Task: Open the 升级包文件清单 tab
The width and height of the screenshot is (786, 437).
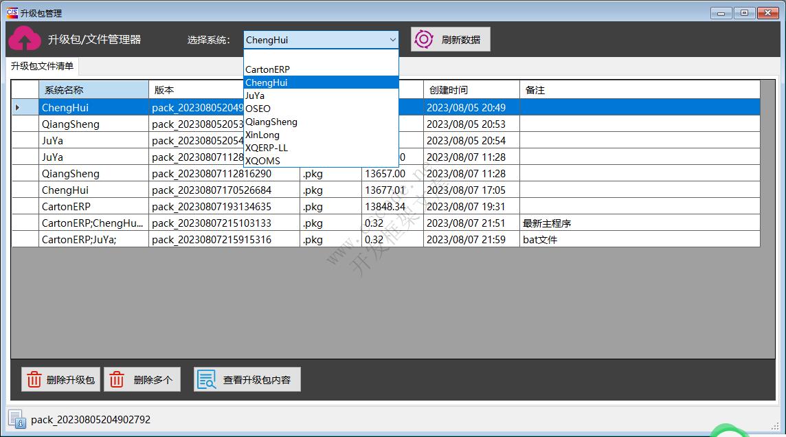Action: 42,66
